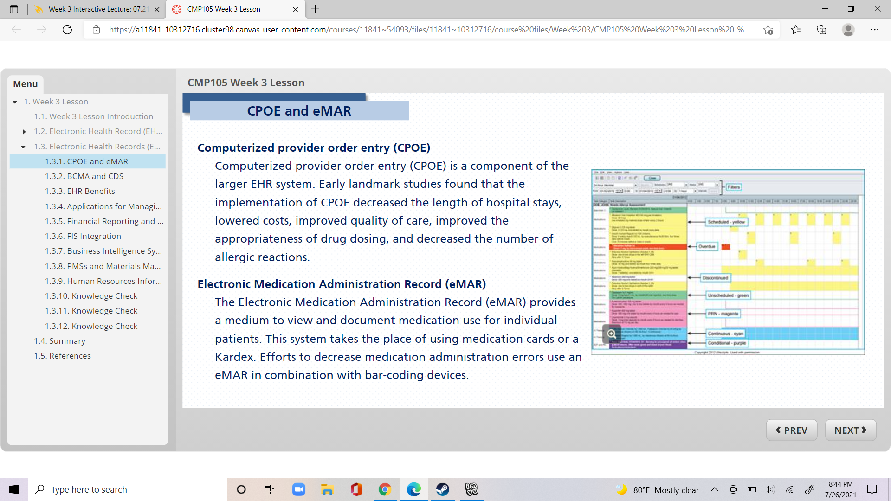Image resolution: width=891 pixels, height=501 pixels.
Task: View site info lock icon
Action: (96, 30)
